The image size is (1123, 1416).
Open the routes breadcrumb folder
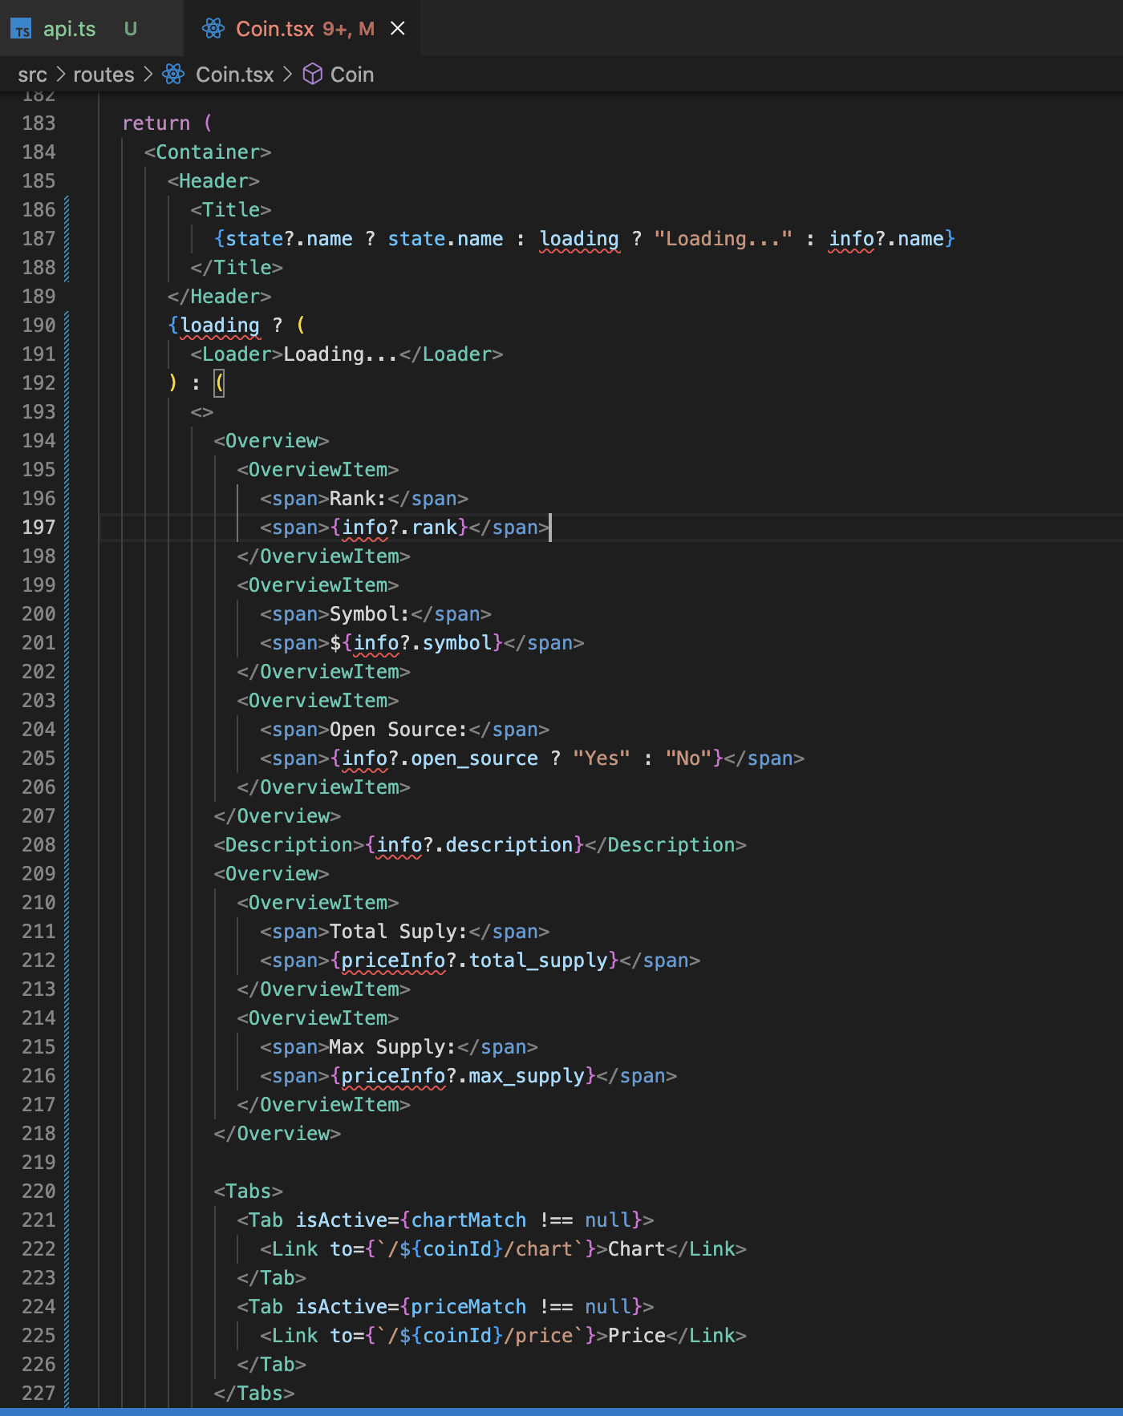103,75
